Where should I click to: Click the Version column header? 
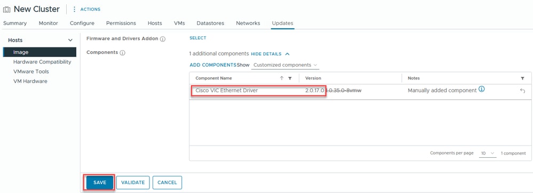[x=313, y=78]
